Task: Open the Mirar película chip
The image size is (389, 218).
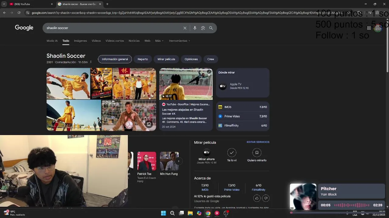Action: tap(166, 59)
